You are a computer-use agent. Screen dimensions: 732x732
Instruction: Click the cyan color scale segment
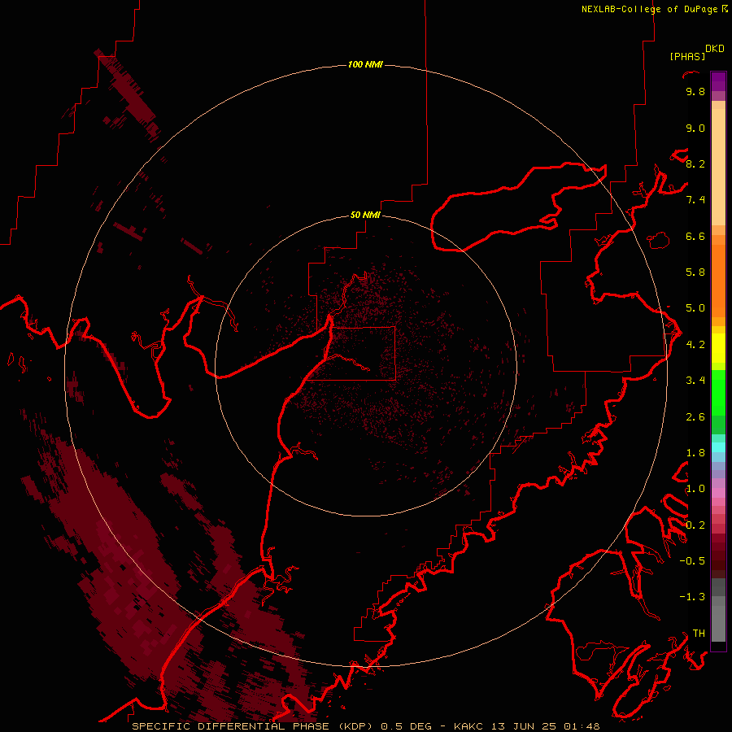tap(718, 447)
